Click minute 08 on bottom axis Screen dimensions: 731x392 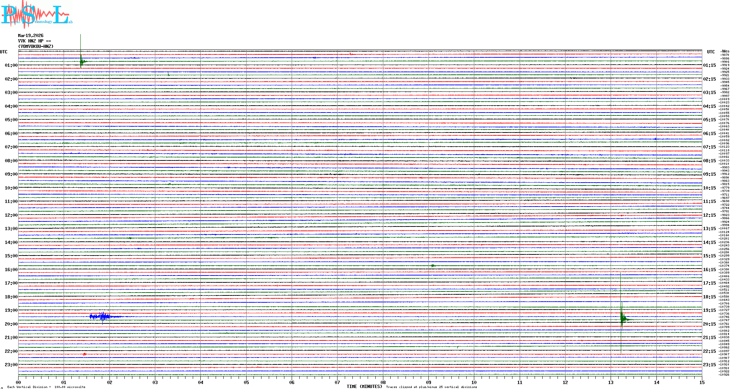pyautogui.click(x=383, y=382)
